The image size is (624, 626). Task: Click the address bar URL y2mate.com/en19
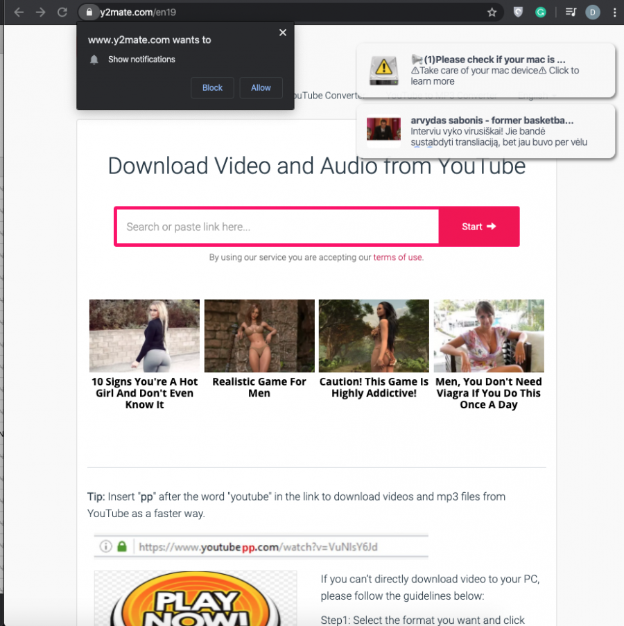(x=138, y=12)
